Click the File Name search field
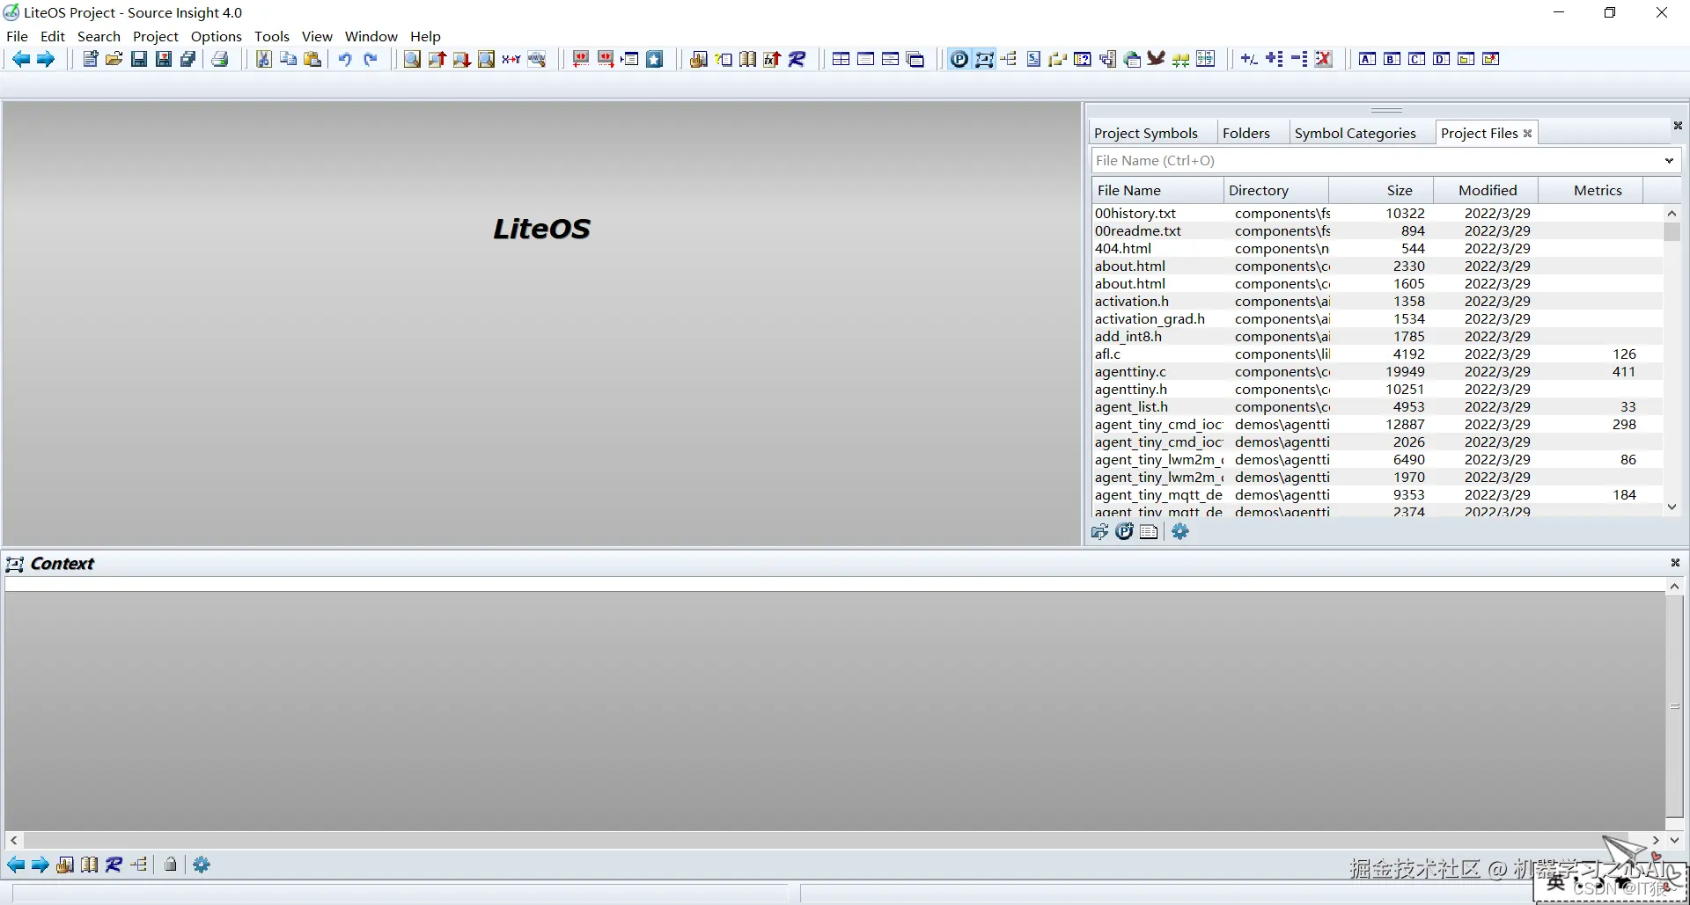Screen dimensions: 1690x905 (1376, 160)
